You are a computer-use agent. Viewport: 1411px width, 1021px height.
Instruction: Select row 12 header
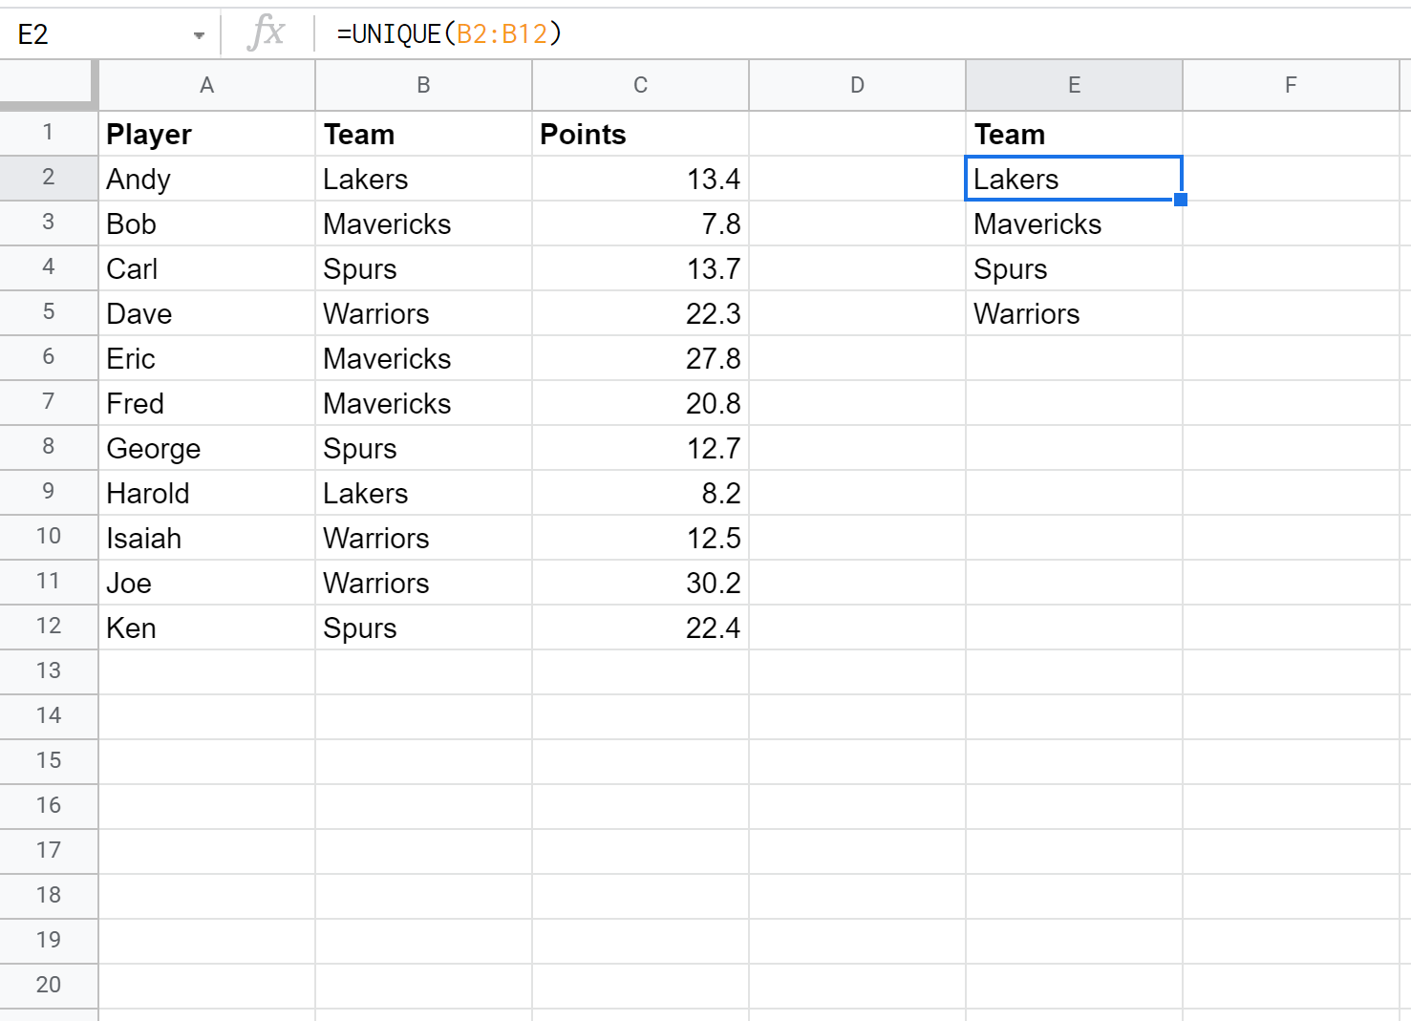coord(48,627)
